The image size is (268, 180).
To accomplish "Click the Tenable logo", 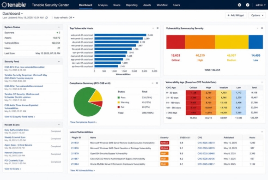I will [x=14, y=5].
